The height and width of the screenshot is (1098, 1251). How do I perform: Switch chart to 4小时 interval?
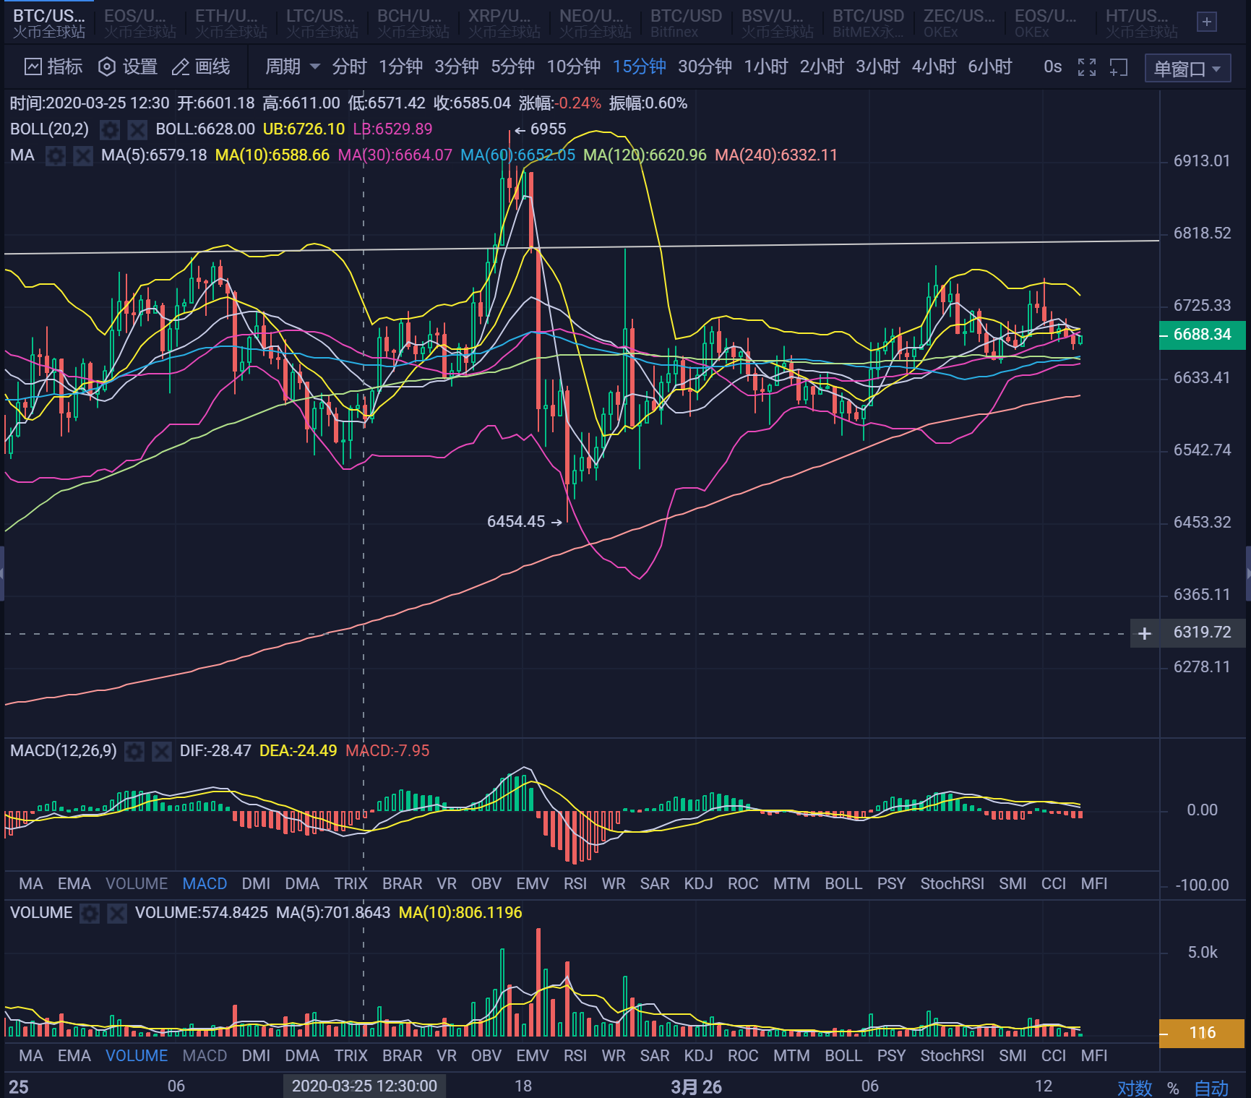click(x=934, y=67)
